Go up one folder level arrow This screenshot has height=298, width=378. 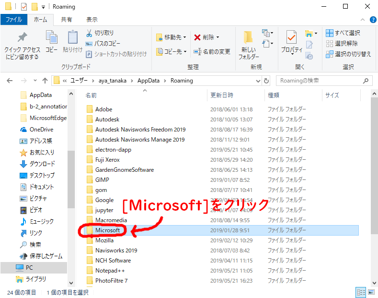(45, 81)
